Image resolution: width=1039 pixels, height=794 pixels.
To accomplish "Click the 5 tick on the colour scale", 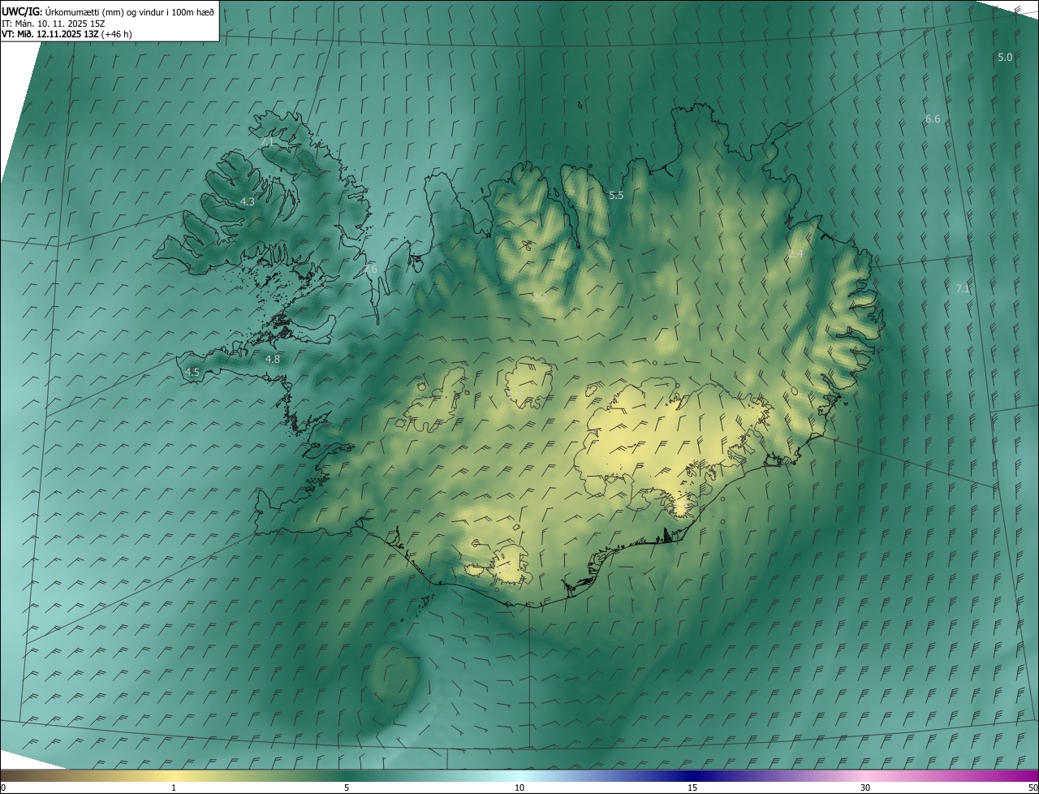I will [x=347, y=788].
